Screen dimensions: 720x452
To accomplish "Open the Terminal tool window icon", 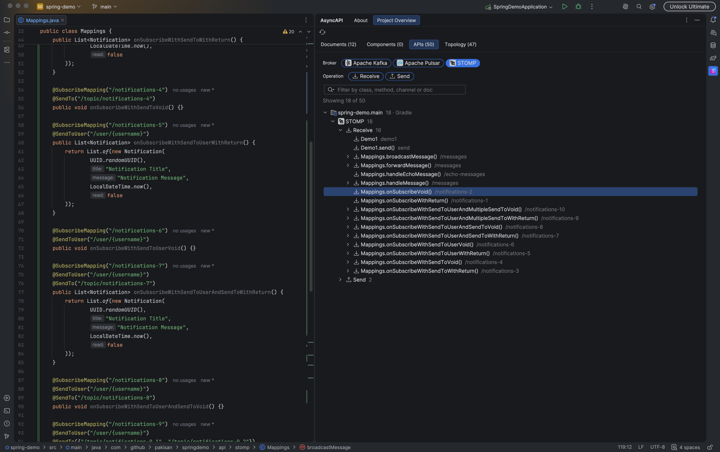I will click(x=7, y=411).
